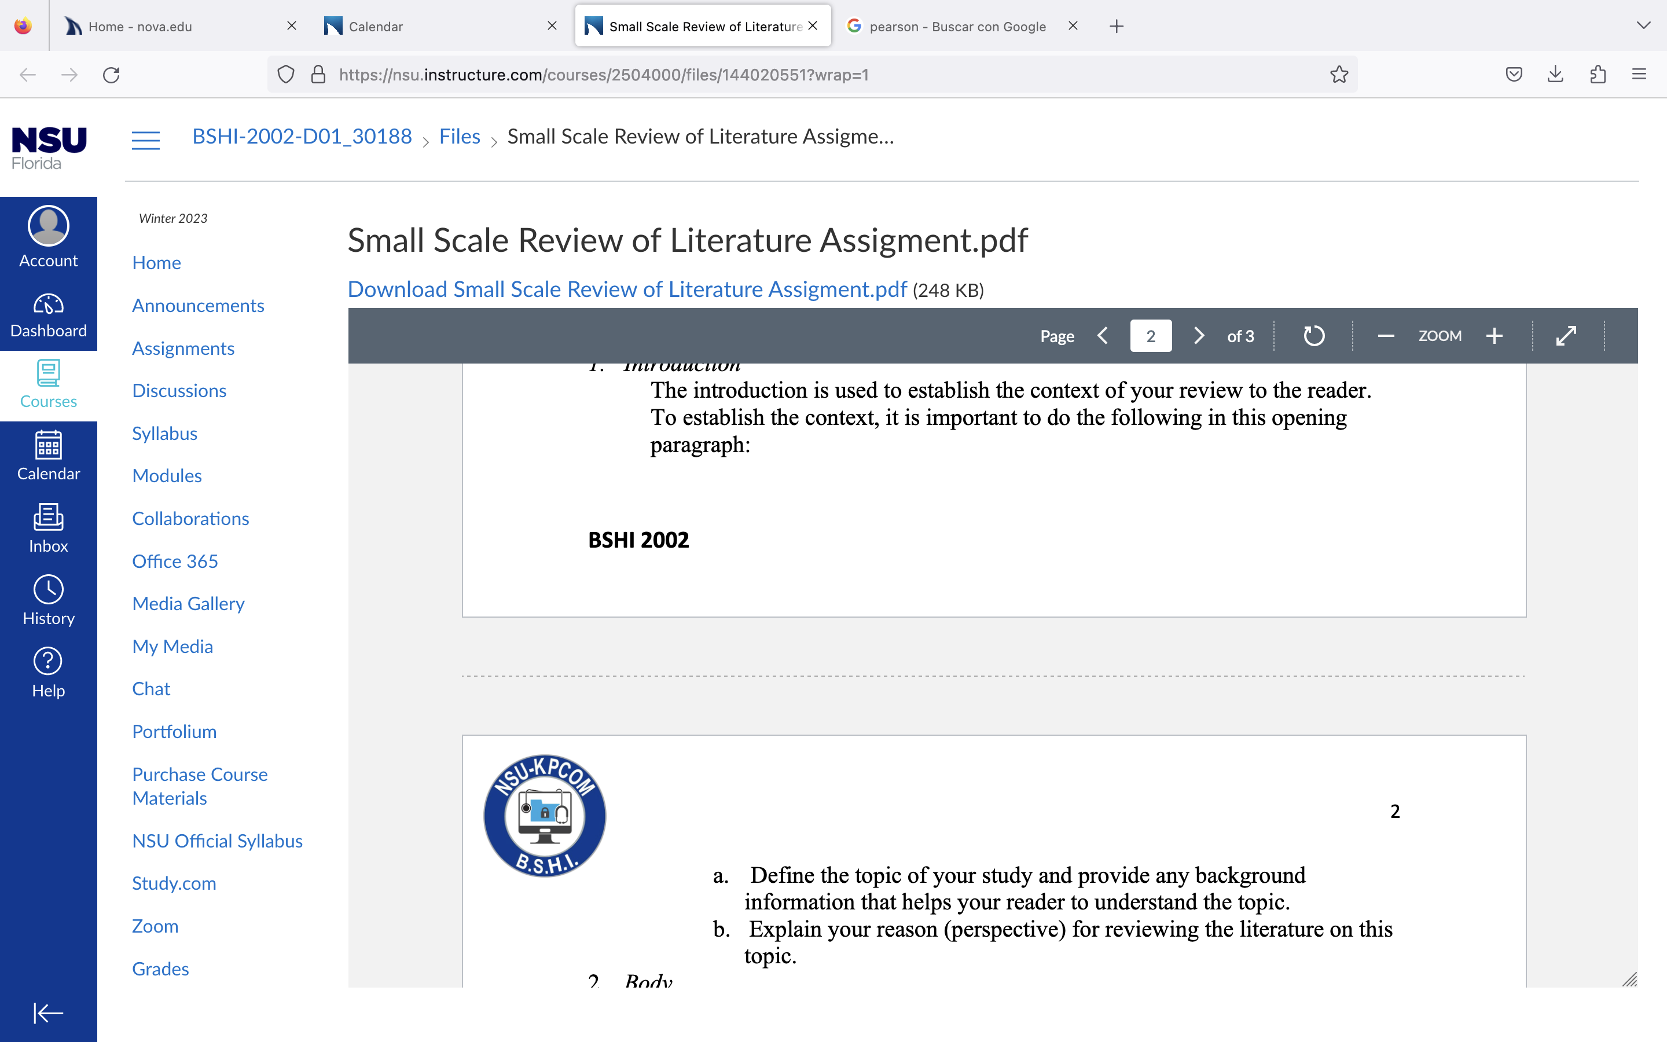The image size is (1667, 1042).
Task: Go to previous PDF page
Action: (x=1103, y=336)
